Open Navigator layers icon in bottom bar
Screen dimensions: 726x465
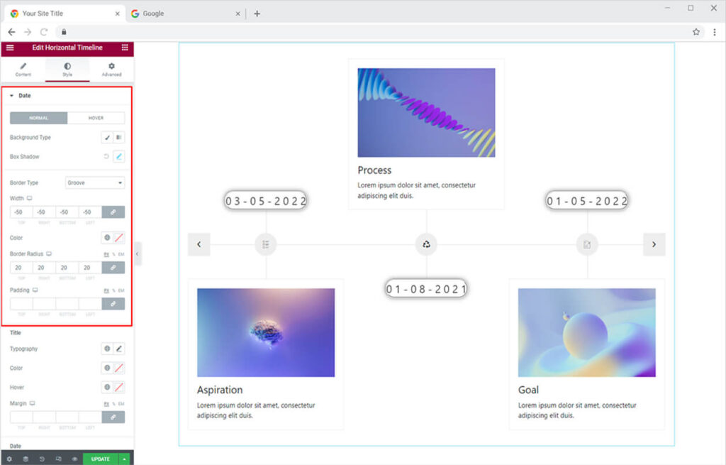pos(26,459)
